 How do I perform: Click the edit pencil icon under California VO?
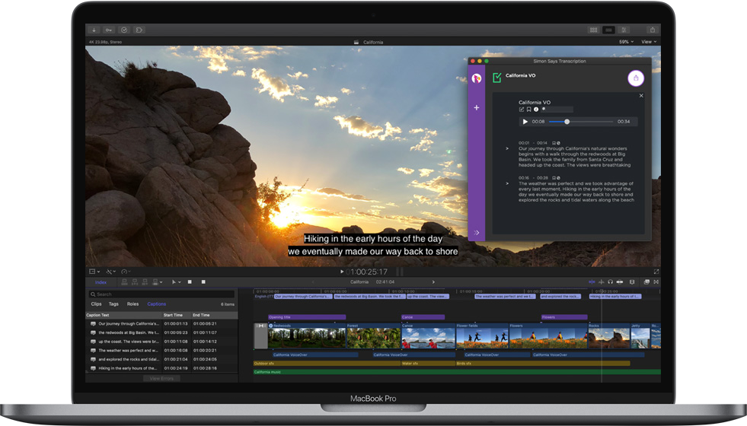[522, 110]
